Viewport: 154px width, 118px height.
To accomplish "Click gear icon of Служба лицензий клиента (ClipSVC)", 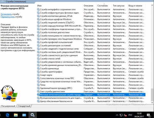I will tap(38, 23).
